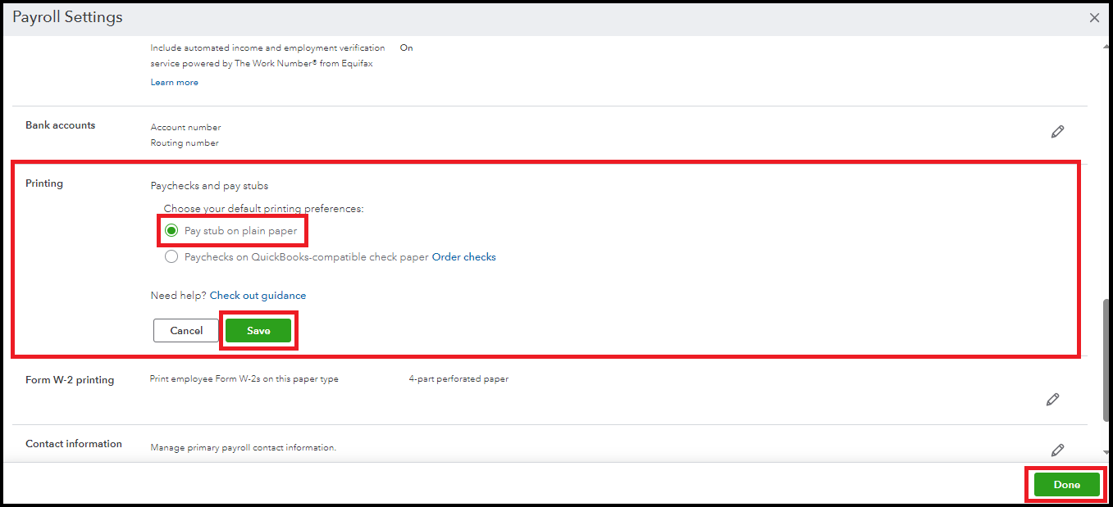Cancel the printing preference changes
Viewport: 1113px width, 507px height.
click(x=186, y=331)
